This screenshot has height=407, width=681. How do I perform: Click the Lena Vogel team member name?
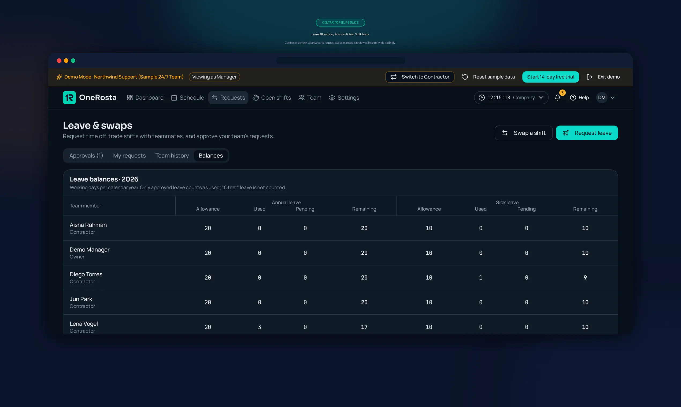coord(84,324)
